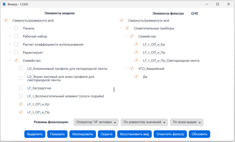235x142 pixels.
Task: Open the По всем видам dropdown
Action: (x=186, y=122)
